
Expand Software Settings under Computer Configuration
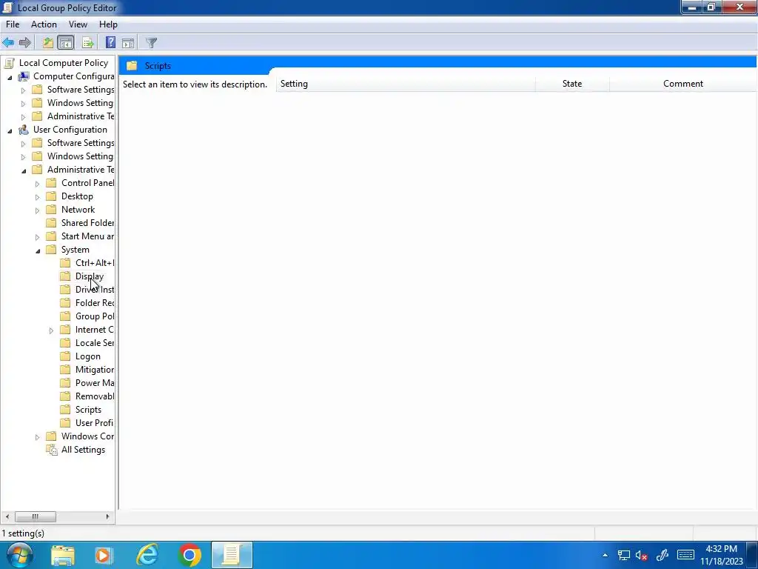(23, 90)
